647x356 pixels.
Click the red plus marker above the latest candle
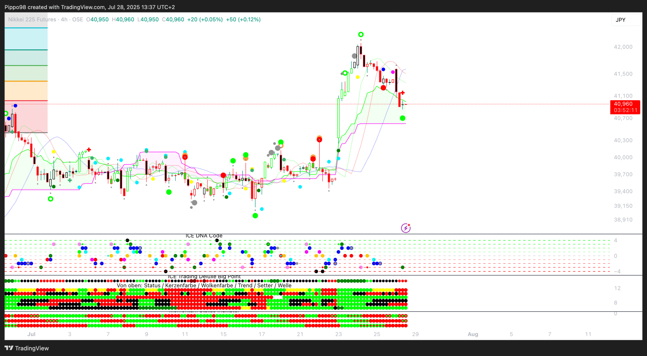402,93
